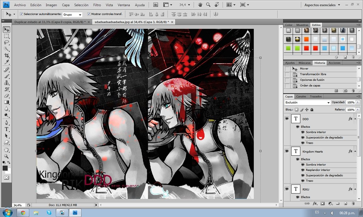Select the Horizontal Type tool
This screenshot has height=217, width=363.
point(6,129)
